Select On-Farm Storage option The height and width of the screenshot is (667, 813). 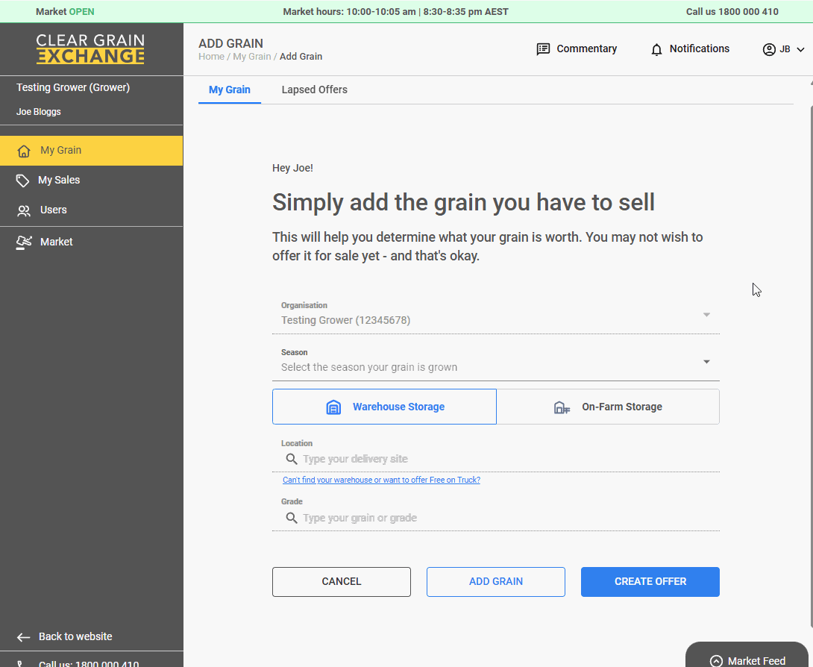click(x=608, y=407)
